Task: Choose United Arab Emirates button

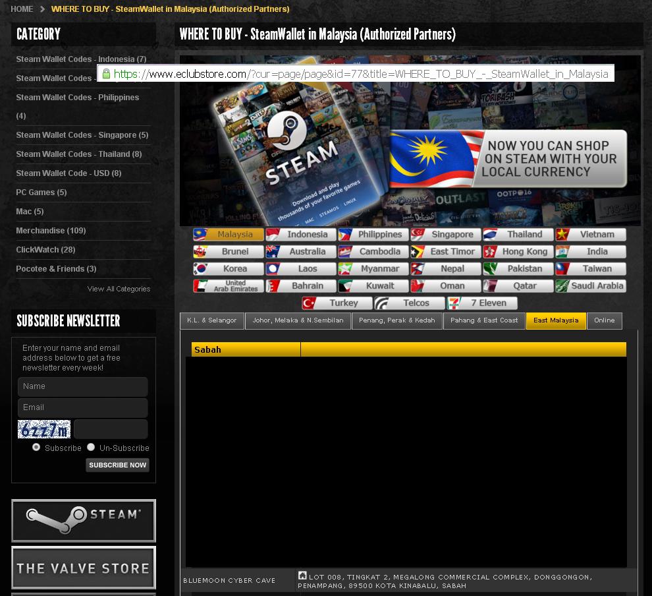Action: click(x=229, y=286)
